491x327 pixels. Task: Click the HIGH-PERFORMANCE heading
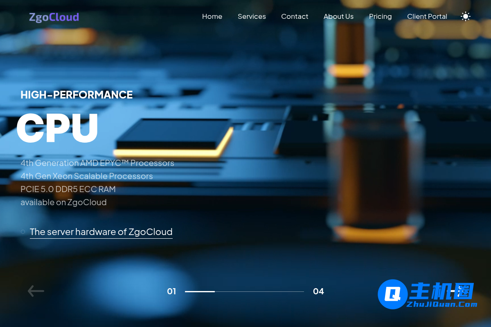[x=77, y=95]
